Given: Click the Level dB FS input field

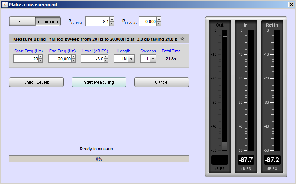Looking at the screenshot, I should coord(93,59).
